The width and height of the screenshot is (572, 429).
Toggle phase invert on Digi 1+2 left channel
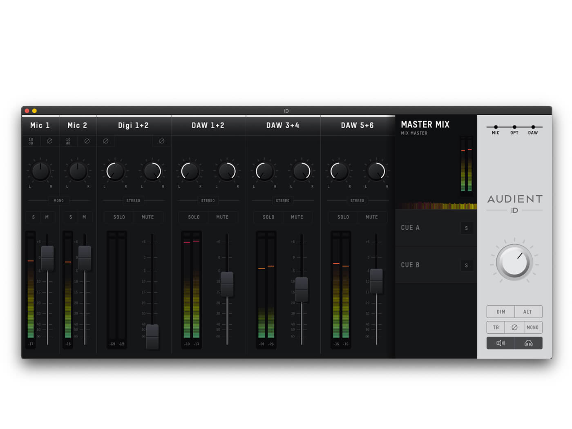[x=106, y=141]
